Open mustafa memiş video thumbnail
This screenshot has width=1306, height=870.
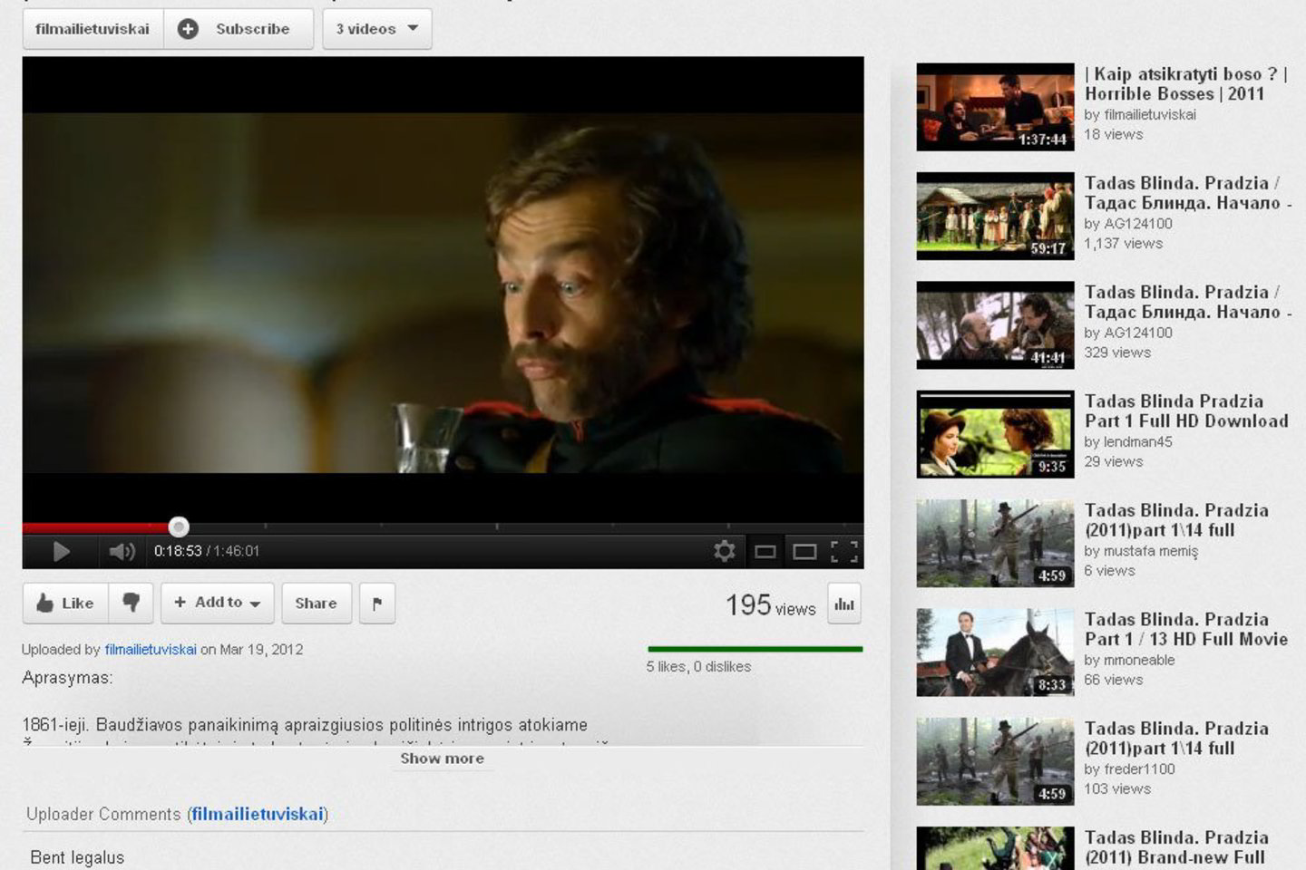(x=995, y=543)
